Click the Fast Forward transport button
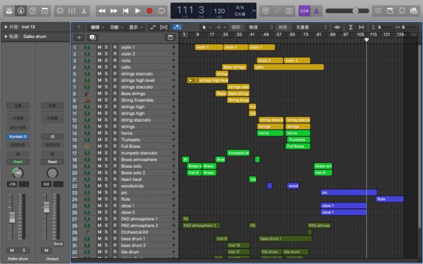The width and height of the screenshot is (423, 264). (x=114, y=11)
